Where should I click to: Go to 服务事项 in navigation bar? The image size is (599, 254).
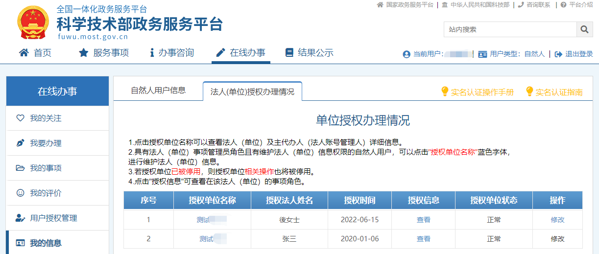tap(104, 53)
